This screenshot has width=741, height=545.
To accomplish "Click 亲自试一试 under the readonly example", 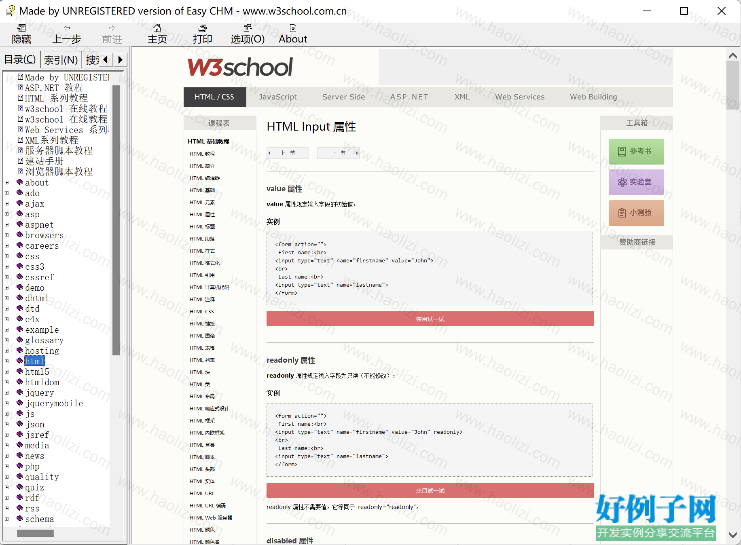I will click(430, 490).
